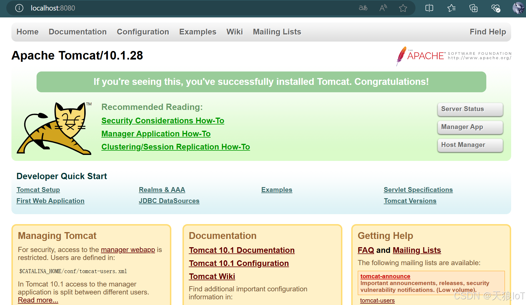Open Tomcat 10.1 Configuration link

pos(239,263)
